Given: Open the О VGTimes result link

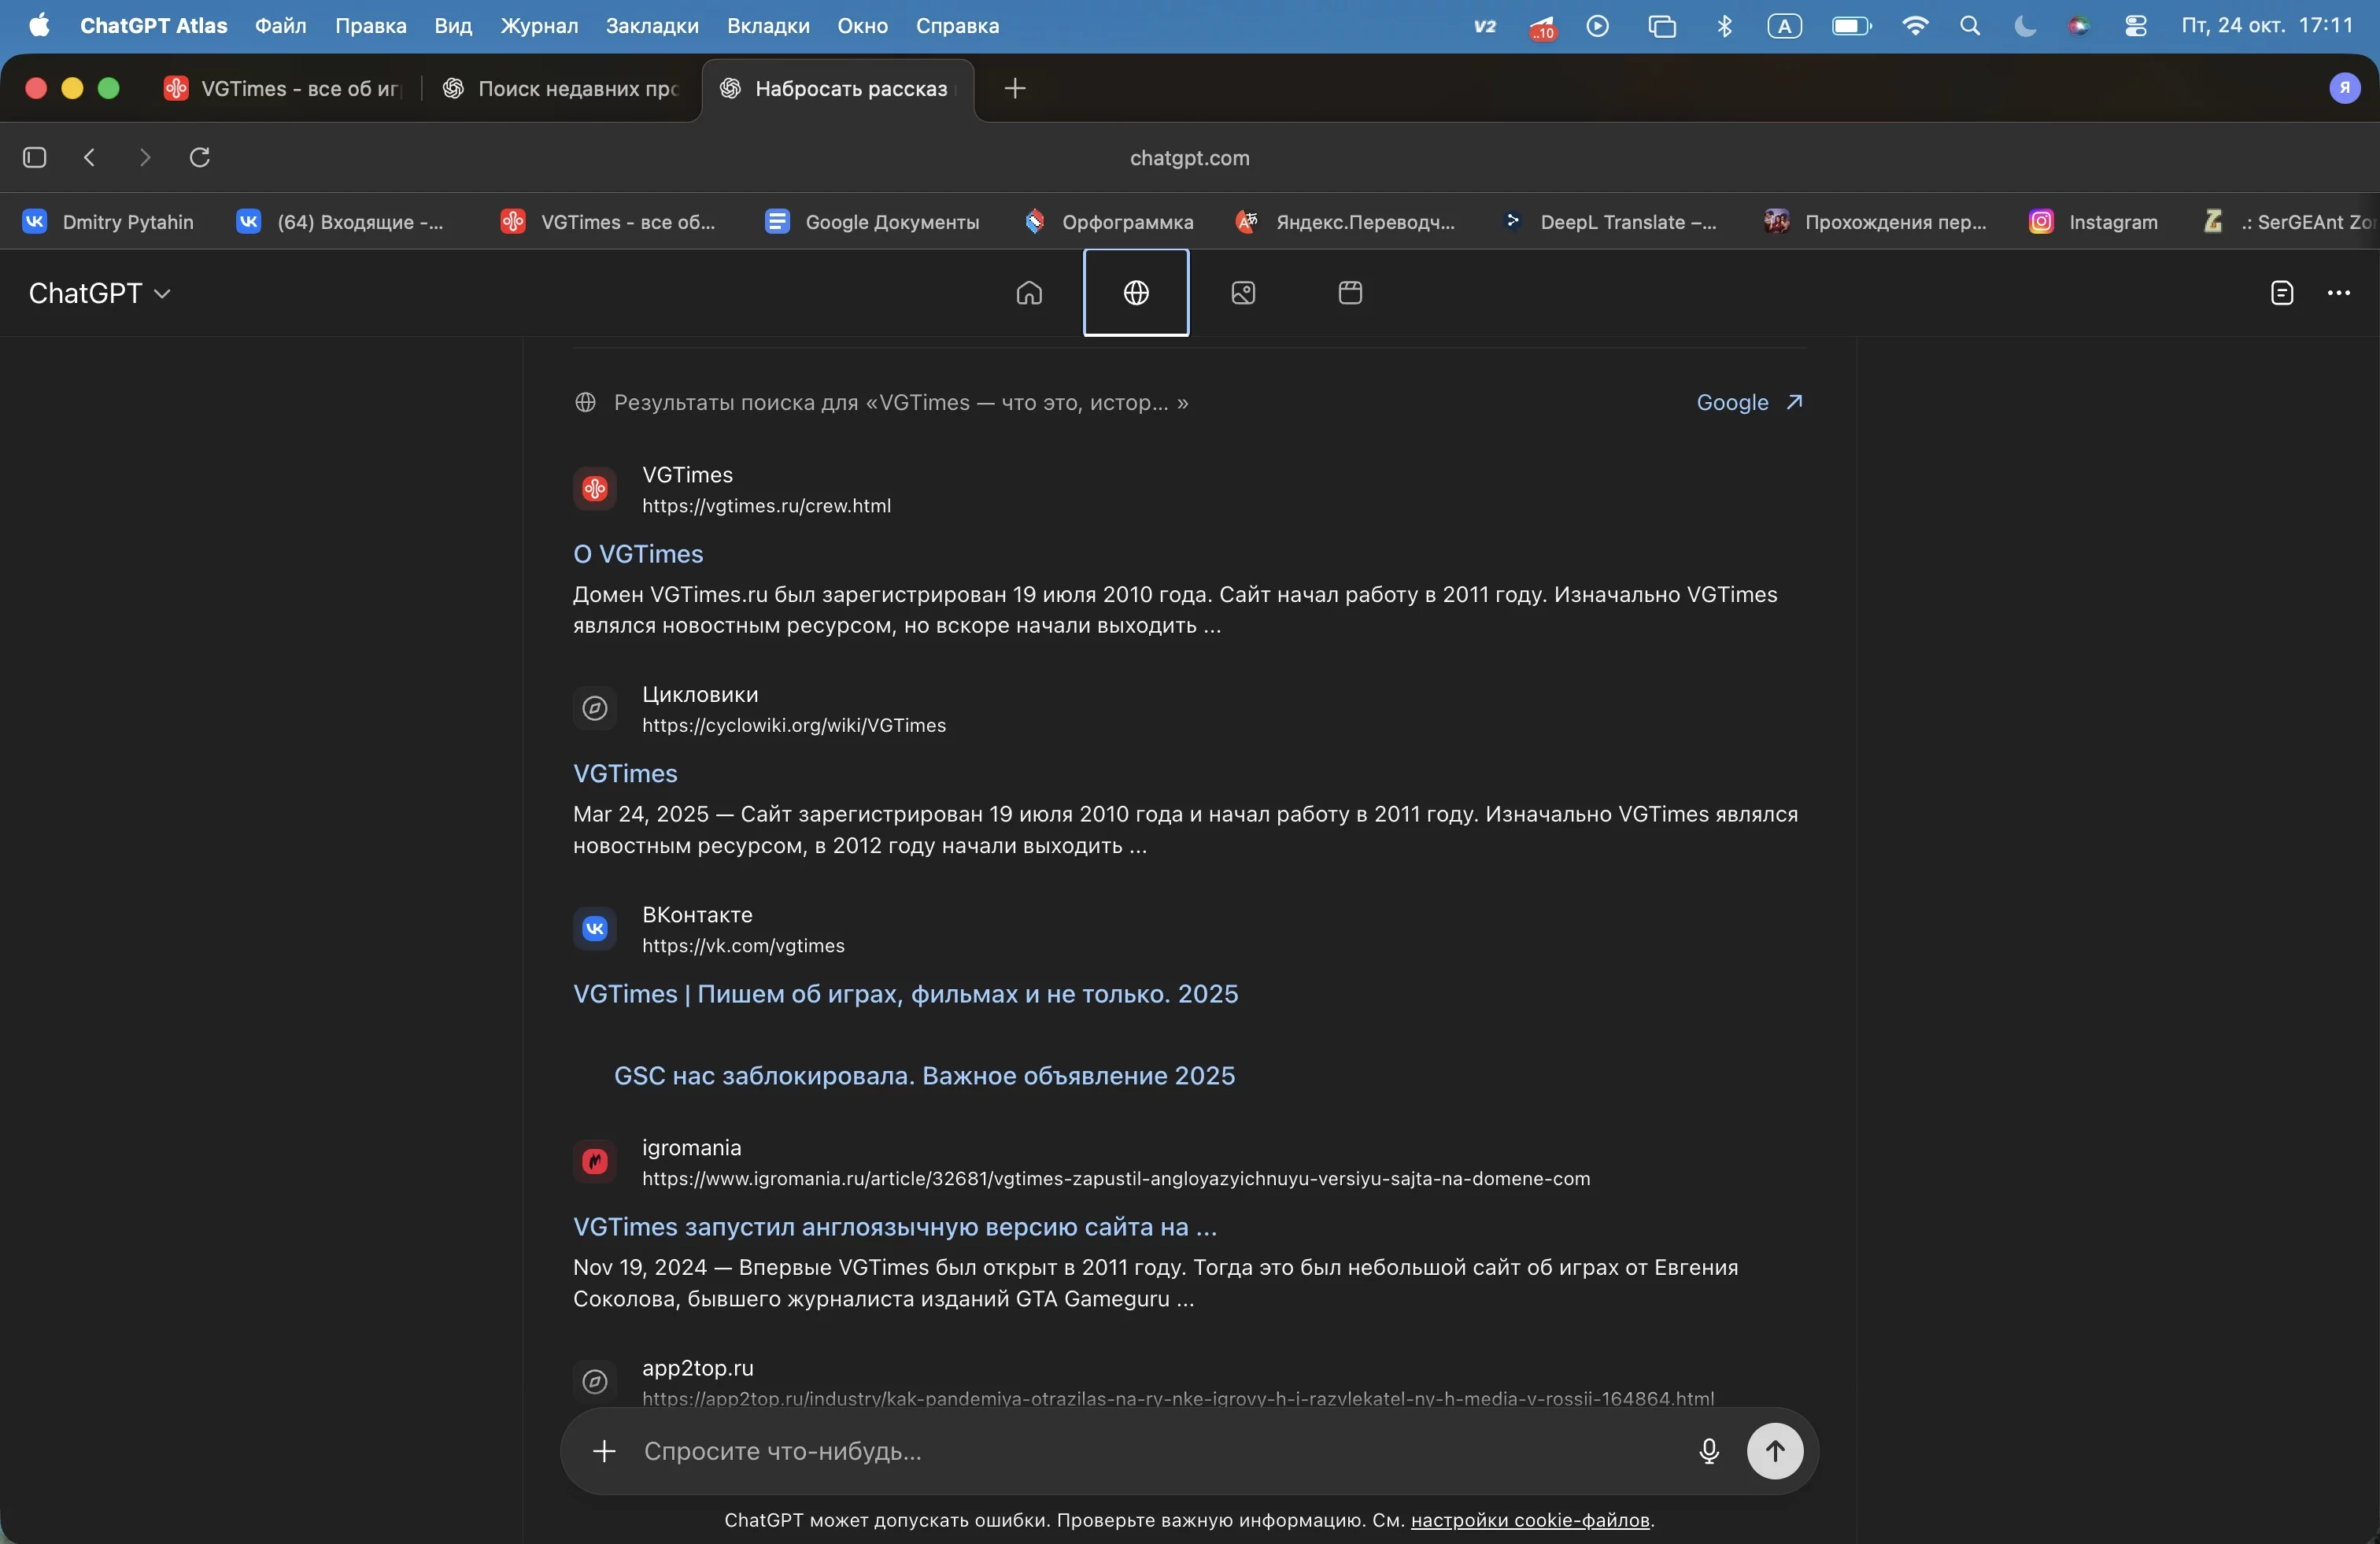Looking at the screenshot, I should click(638, 554).
